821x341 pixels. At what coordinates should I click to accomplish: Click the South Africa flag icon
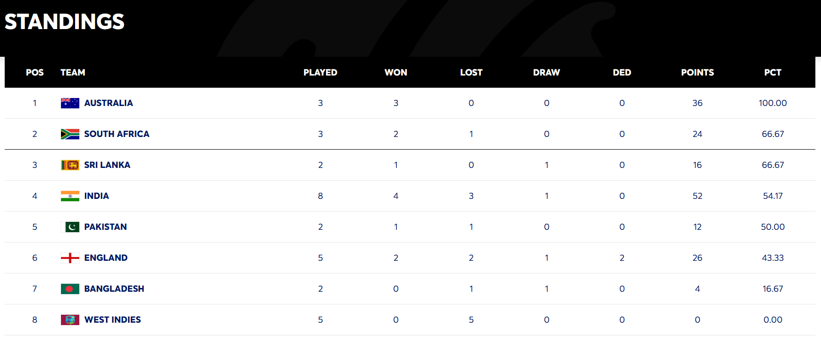[x=70, y=134]
